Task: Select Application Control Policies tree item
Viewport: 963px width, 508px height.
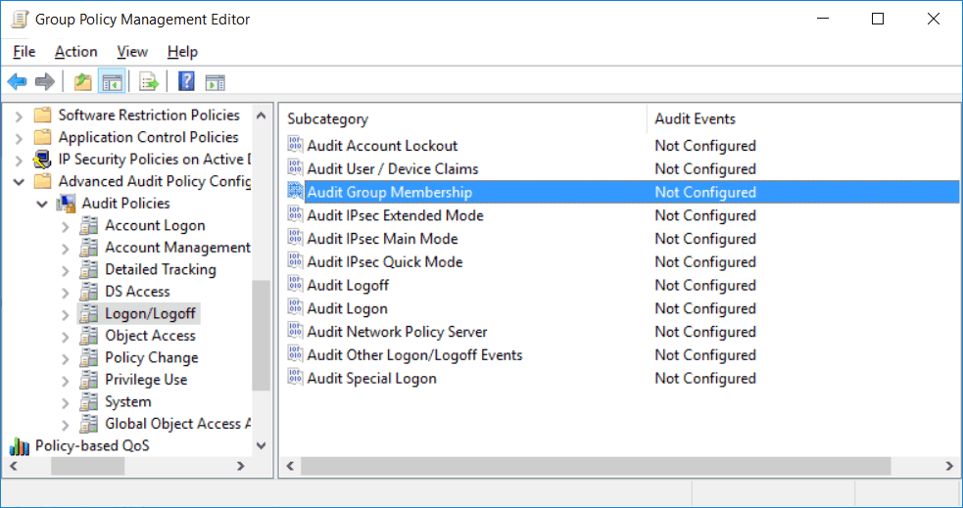Action: tap(148, 137)
